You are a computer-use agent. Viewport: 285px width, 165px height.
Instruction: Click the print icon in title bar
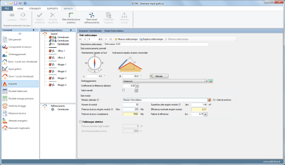(20, 3)
